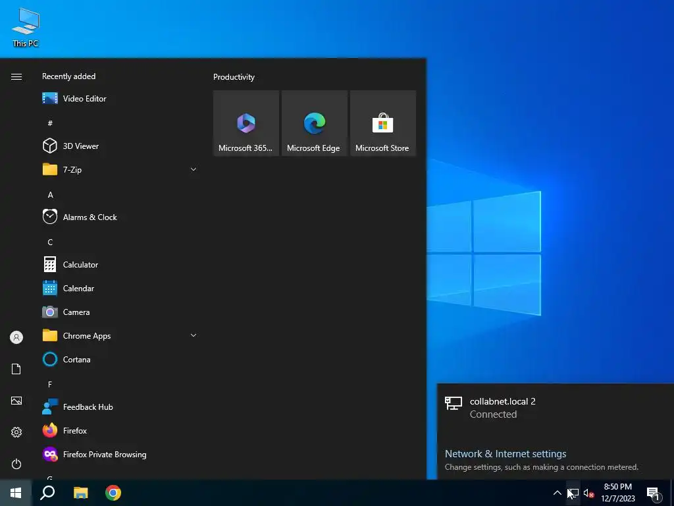Launch the Camera app
The width and height of the screenshot is (674, 506).
[x=120, y=312]
